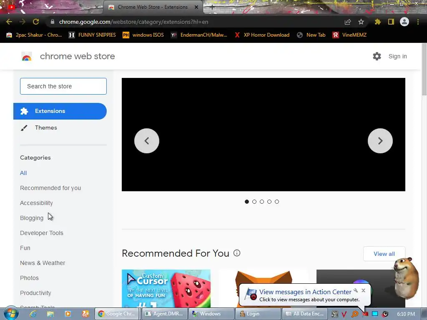
Task: Close the Action Center notification balloon
Action: click(363, 290)
